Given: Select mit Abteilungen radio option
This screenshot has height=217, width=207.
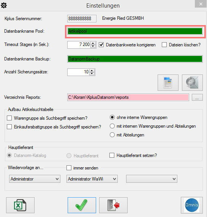Looking at the screenshot, I should (112, 135).
